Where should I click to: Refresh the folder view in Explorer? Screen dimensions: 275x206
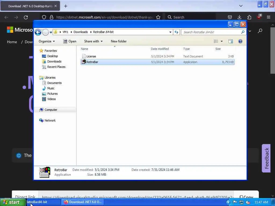click(176, 32)
